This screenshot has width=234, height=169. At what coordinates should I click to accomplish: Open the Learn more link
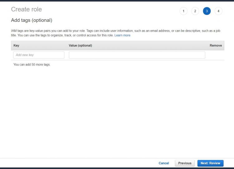coord(122,35)
